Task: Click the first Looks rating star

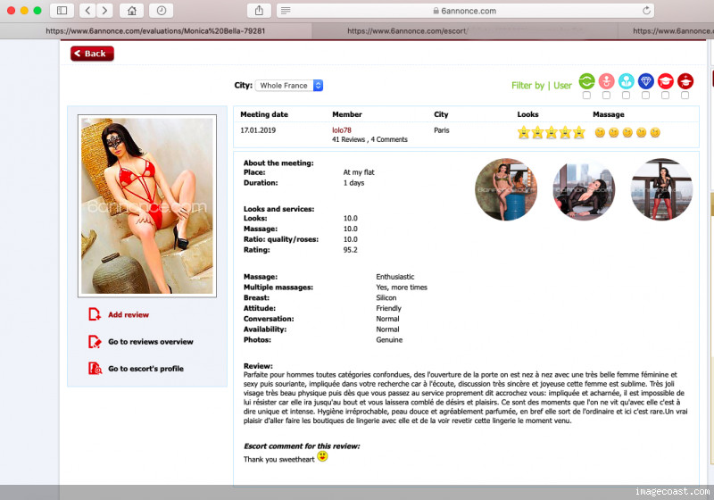Action: point(524,132)
